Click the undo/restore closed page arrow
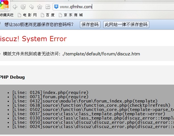 pyautogui.click(x=32, y=7)
